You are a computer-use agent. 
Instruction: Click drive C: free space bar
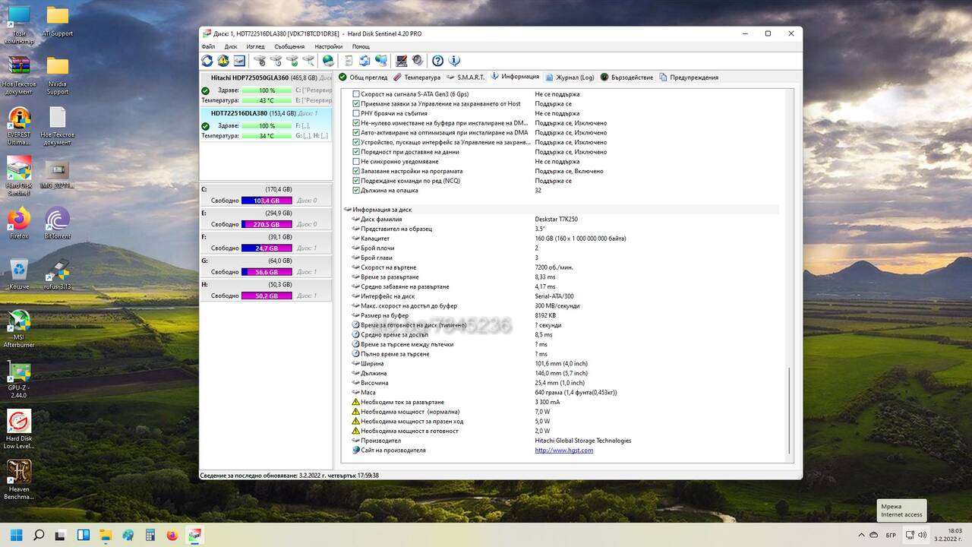[x=267, y=201]
